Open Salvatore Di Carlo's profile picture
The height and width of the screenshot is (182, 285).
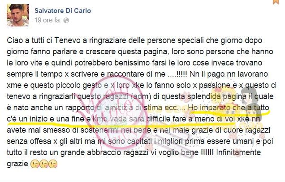click(x=18, y=15)
